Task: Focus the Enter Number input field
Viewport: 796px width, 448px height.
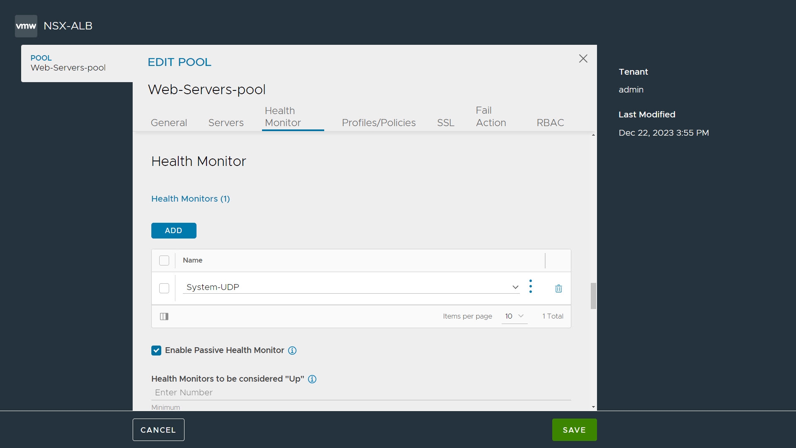Action: (x=361, y=392)
